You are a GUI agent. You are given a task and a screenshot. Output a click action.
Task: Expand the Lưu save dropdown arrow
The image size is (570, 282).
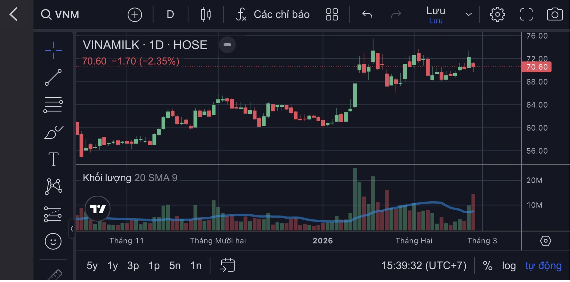pos(468,15)
